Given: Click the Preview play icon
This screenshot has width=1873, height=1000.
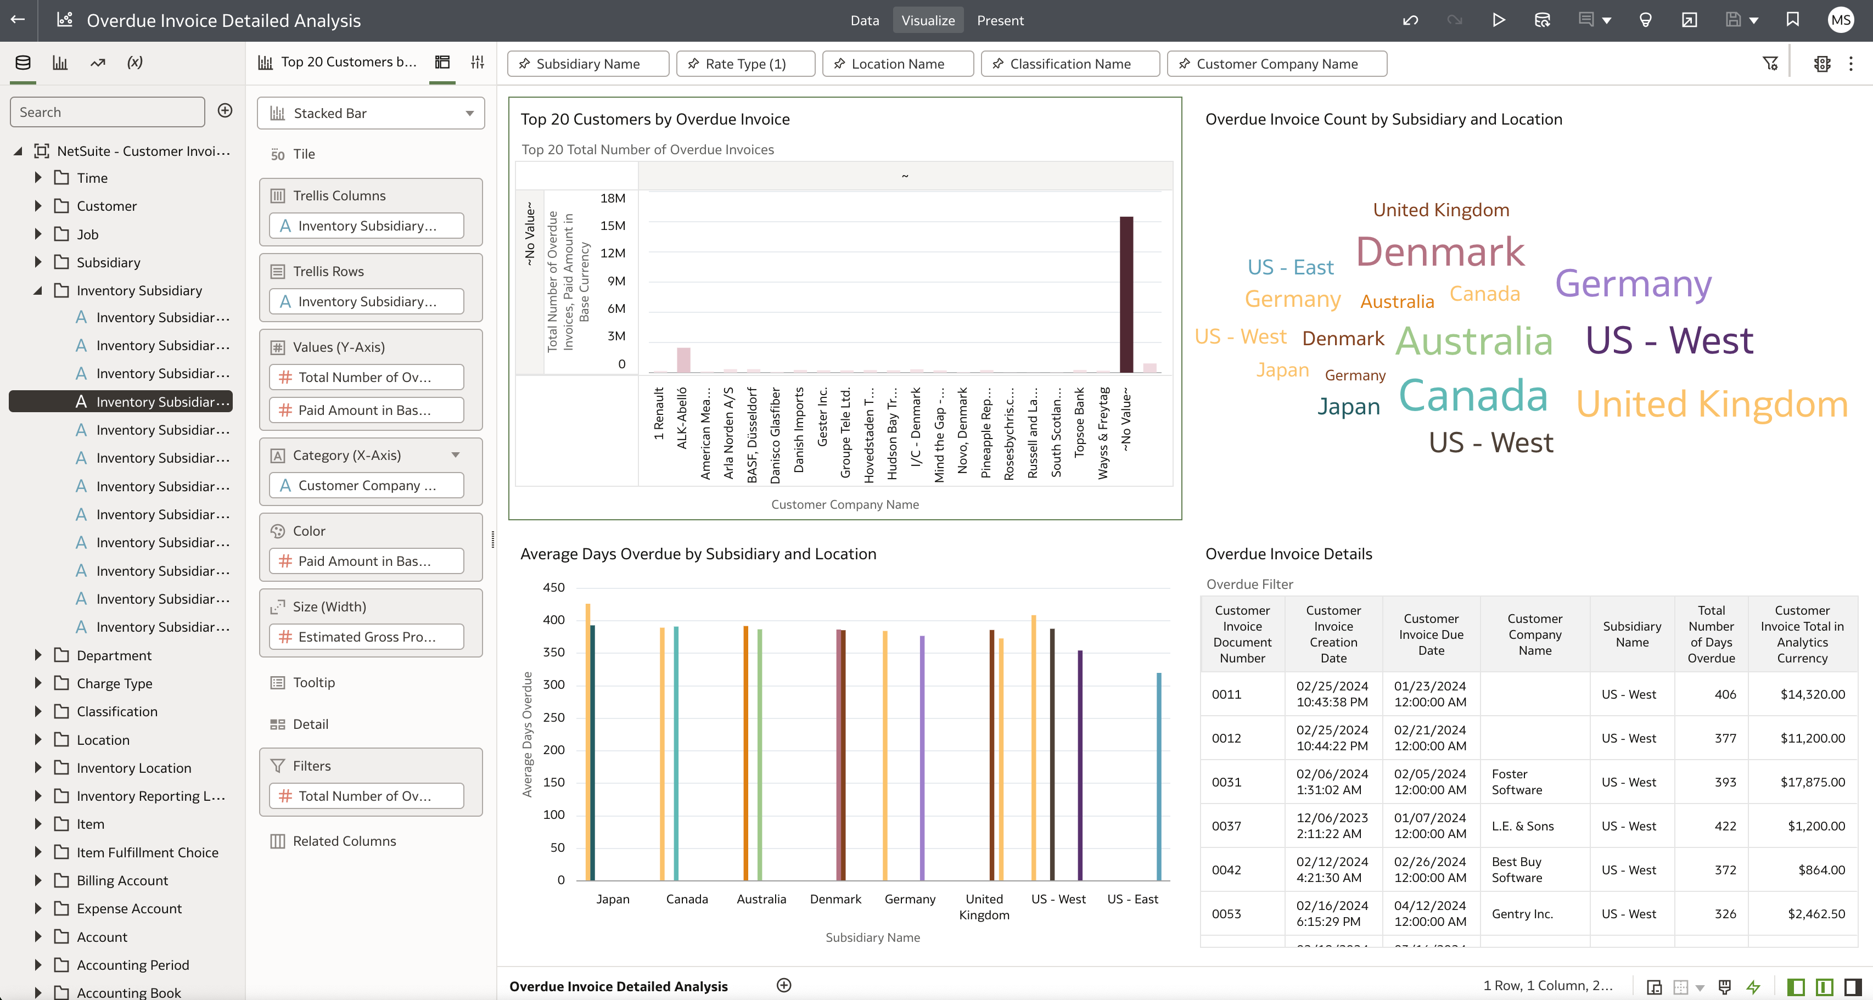Looking at the screenshot, I should [x=1498, y=20].
